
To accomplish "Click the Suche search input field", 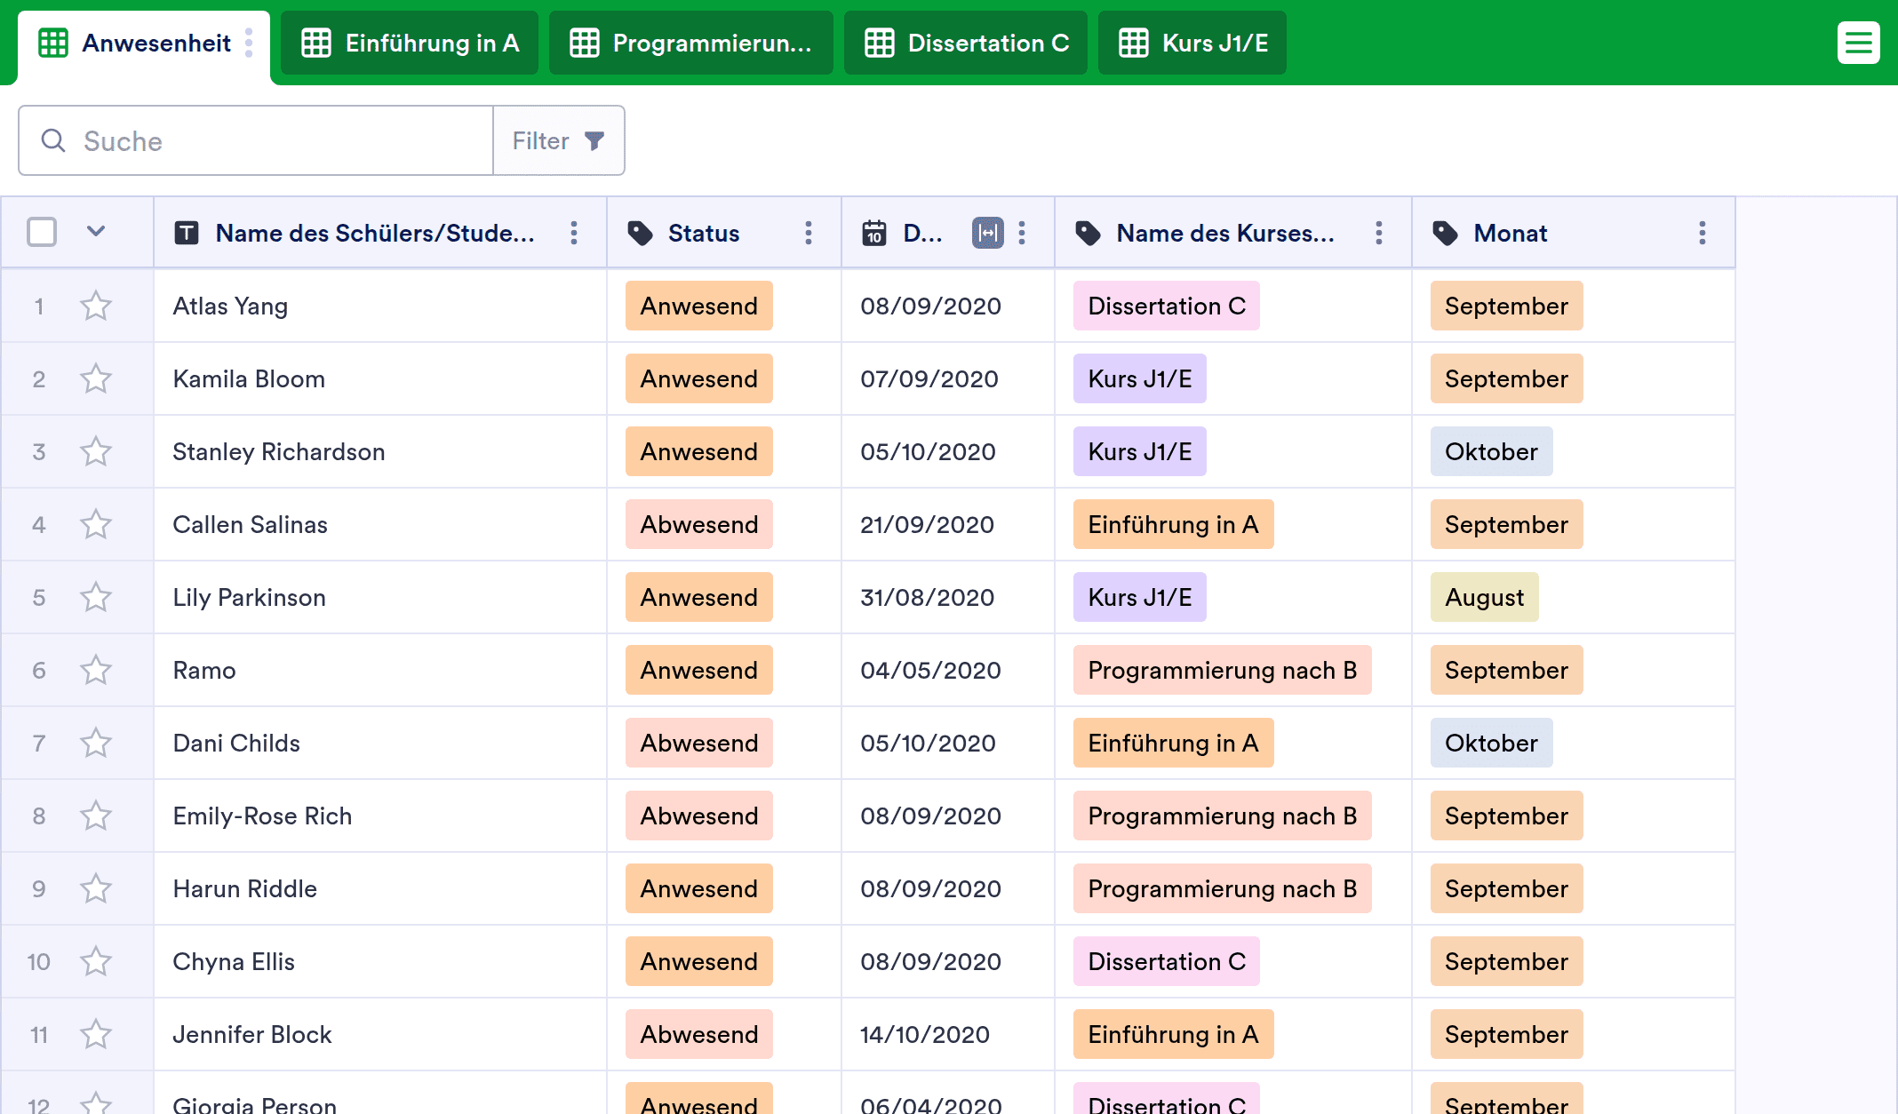I will (256, 140).
